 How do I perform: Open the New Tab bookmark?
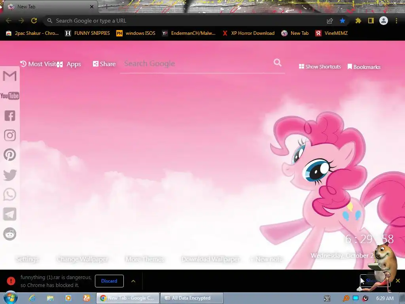point(295,33)
